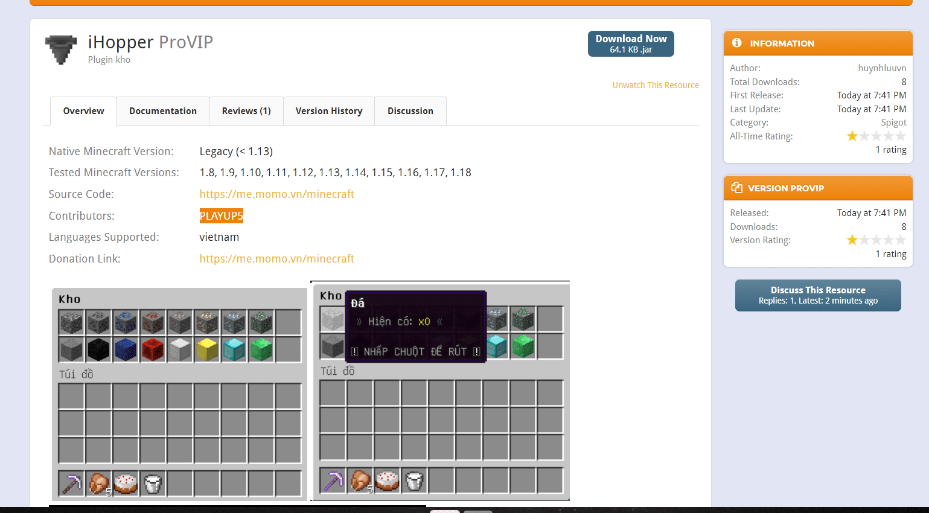Click the Last Update date value
The width and height of the screenshot is (929, 513).
click(872, 109)
